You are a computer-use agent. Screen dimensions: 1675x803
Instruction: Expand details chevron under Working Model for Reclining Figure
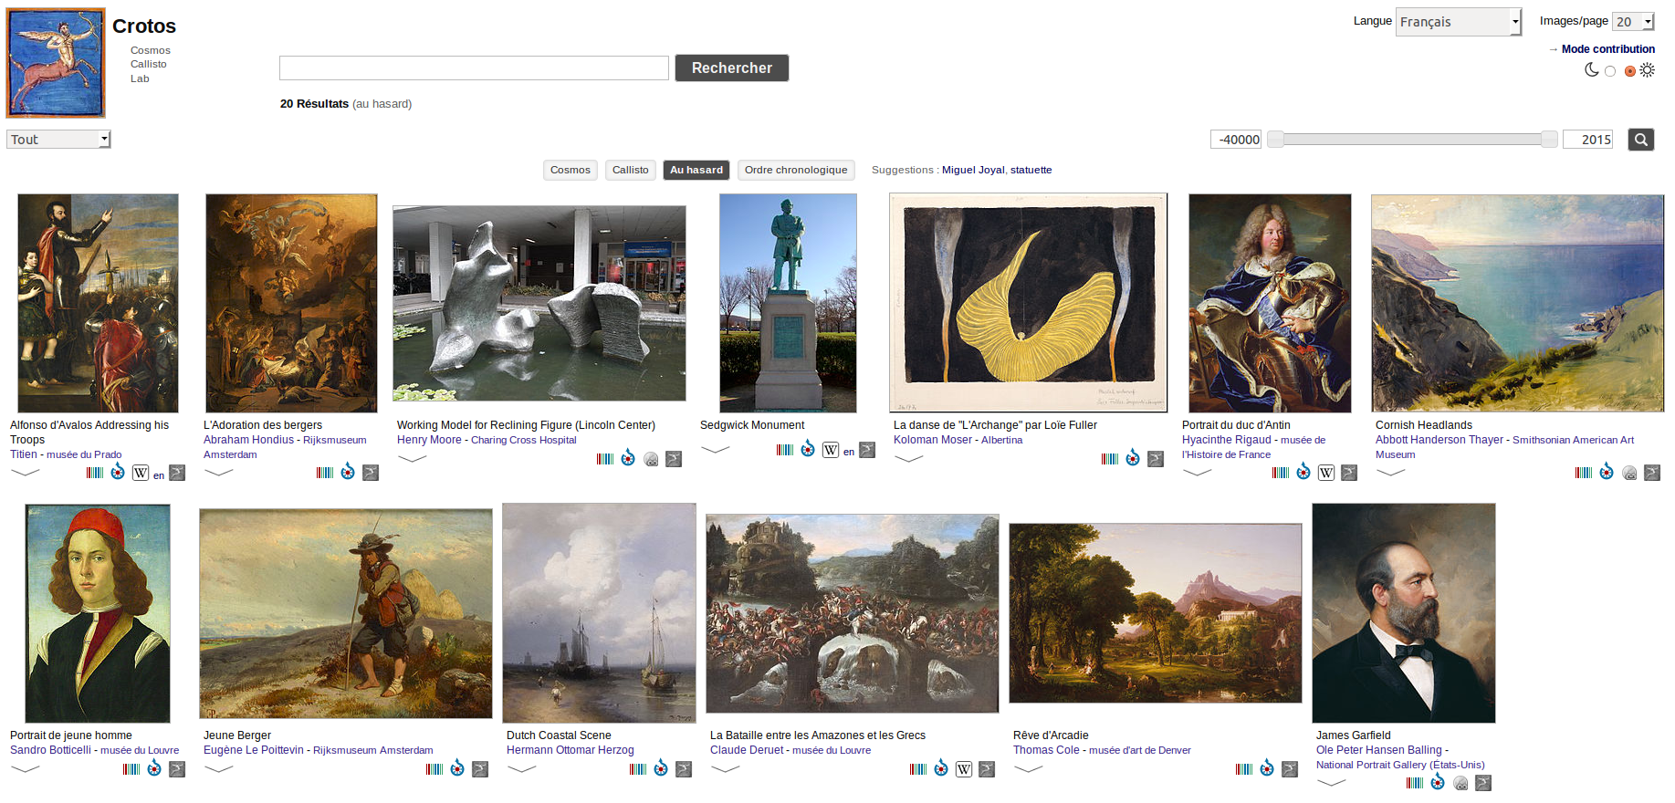pyautogui.click(x=413, y=458)
